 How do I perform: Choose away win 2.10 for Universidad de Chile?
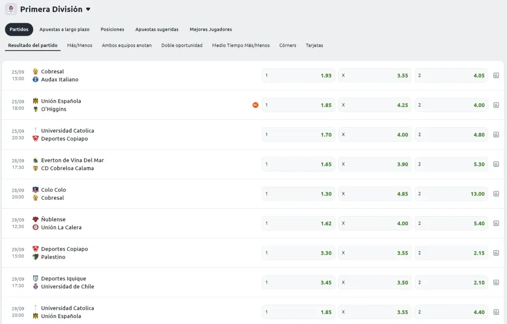pyautogui.click(x=452, y=282)
